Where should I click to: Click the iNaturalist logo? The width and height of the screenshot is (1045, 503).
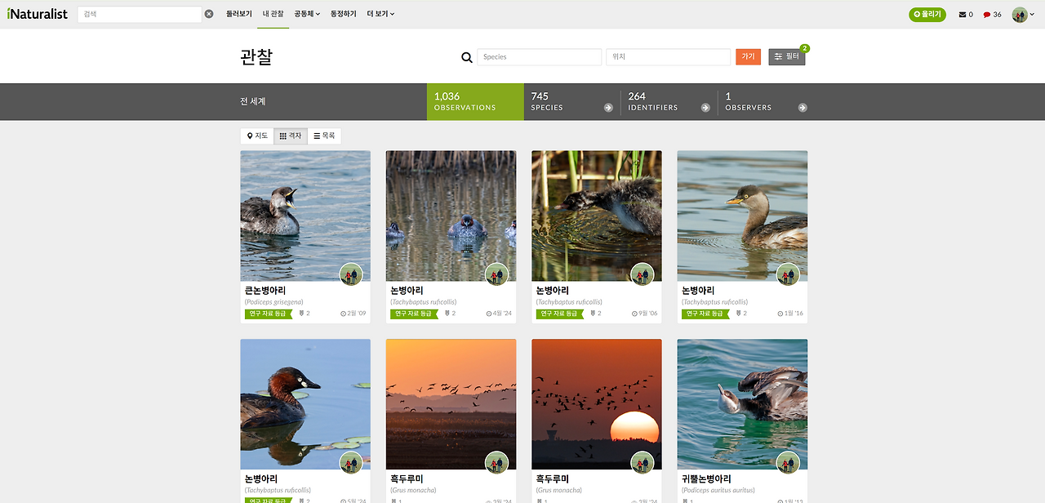point(37,14)
